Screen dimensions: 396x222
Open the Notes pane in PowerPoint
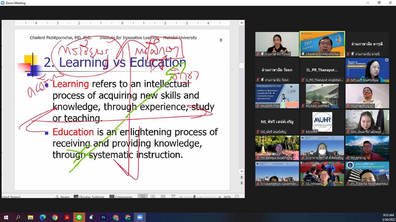click(x=63, y=197)
